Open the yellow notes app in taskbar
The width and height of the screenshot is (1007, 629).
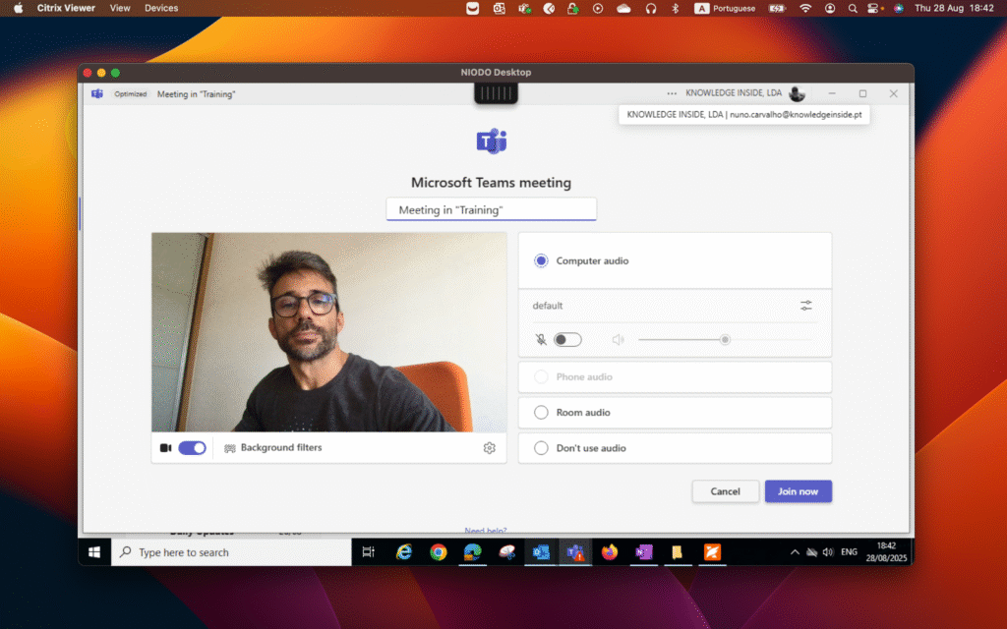[x=677, y=552]
